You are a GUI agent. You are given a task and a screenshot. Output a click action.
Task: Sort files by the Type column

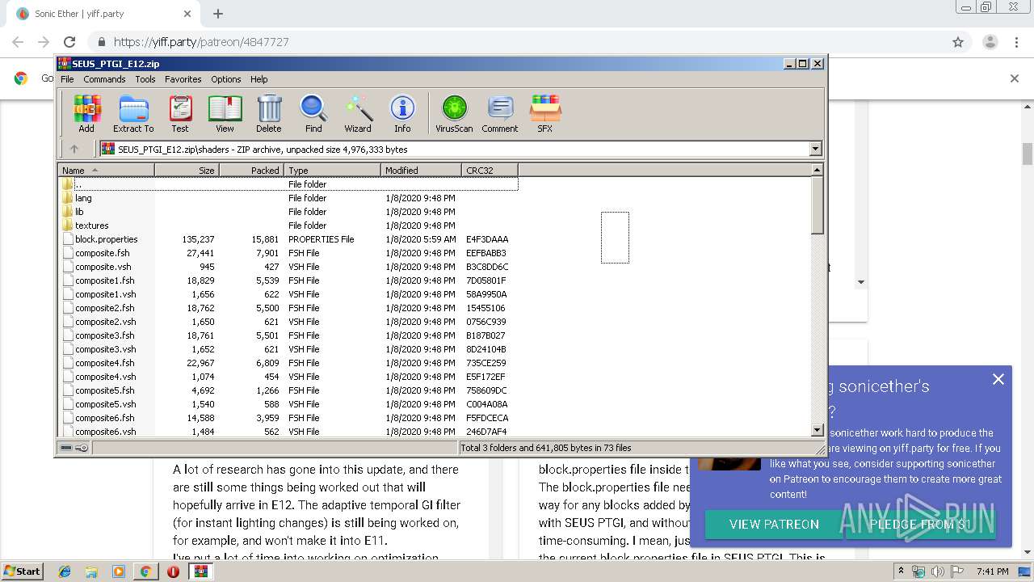pos(332,171)
